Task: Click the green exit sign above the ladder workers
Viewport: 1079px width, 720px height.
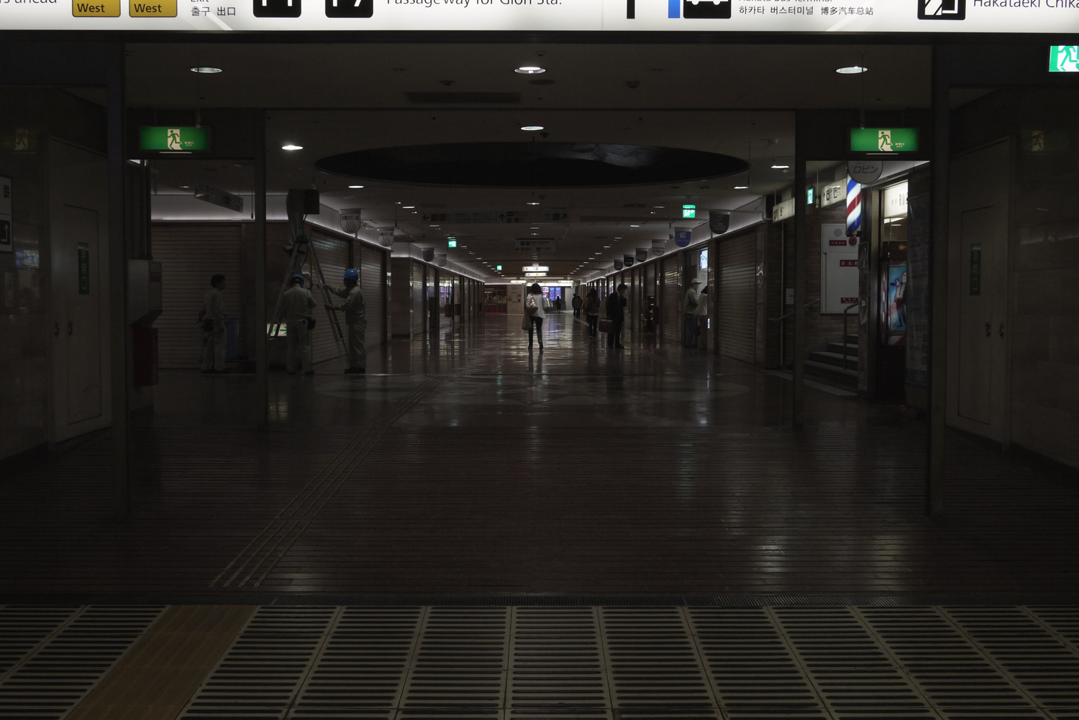Action: click(173, 139)
